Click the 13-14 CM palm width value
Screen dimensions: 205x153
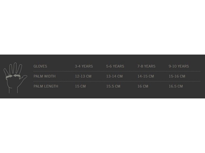click(x=114, y=76)
